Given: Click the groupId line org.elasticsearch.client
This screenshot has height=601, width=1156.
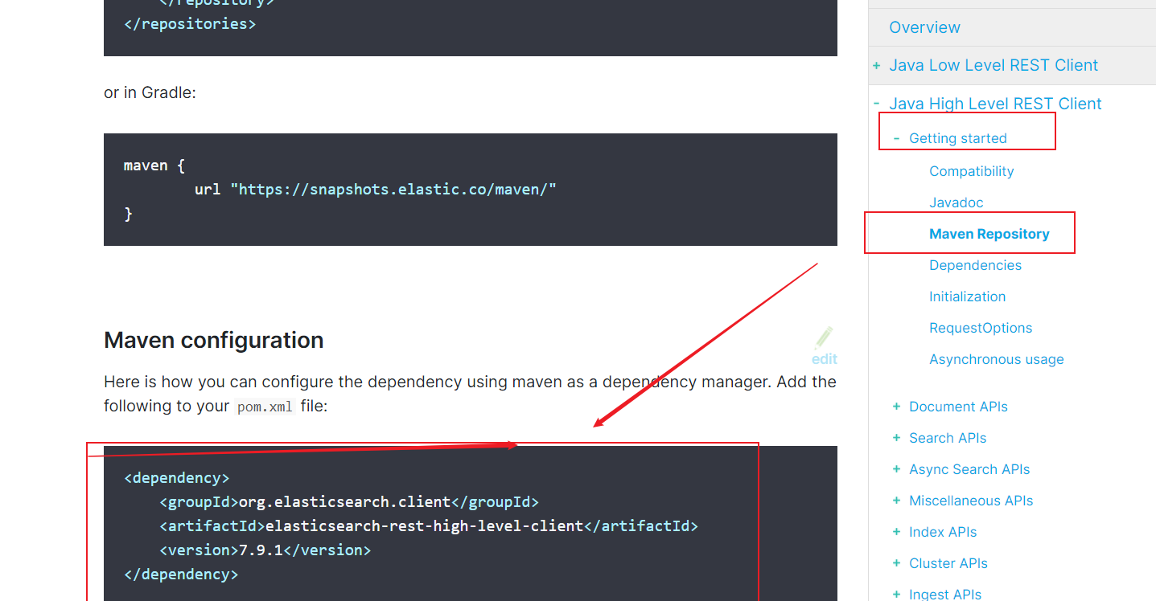Looking at the screenshot, I should (x=349, y=502).
